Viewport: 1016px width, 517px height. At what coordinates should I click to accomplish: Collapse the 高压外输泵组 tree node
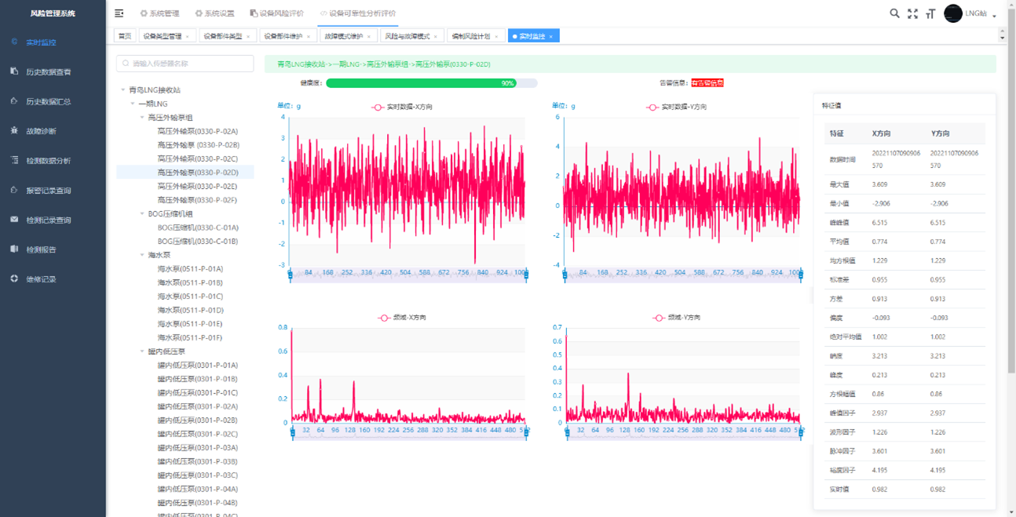142,118
